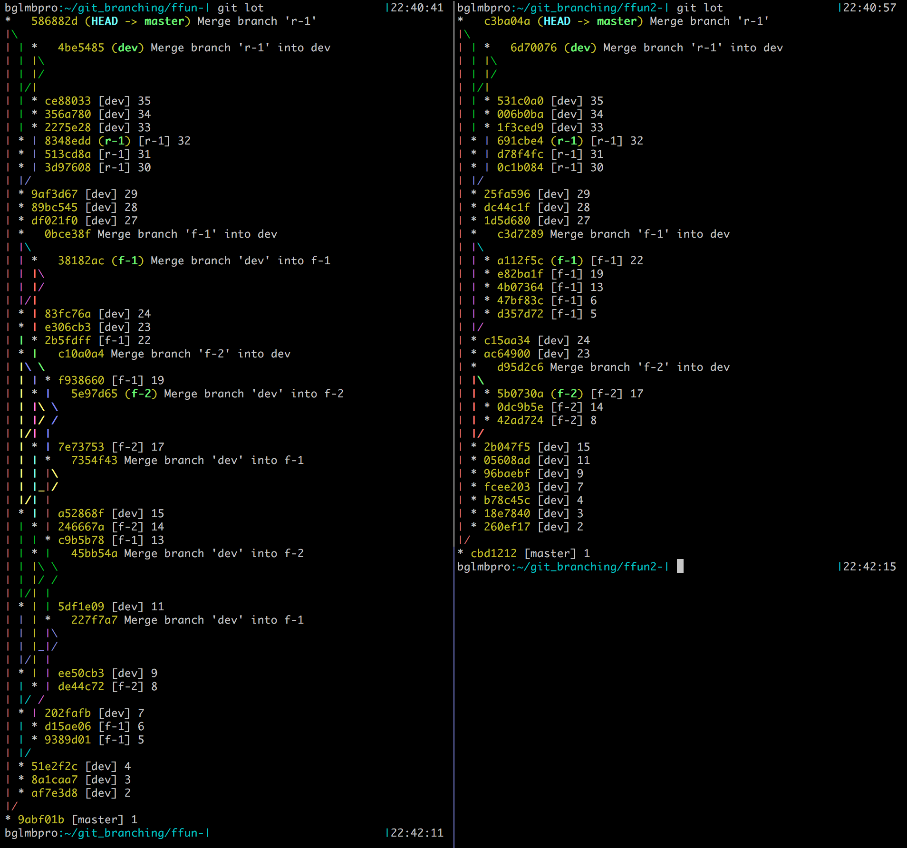Click commit hash fcee203

tap(507, 487)
